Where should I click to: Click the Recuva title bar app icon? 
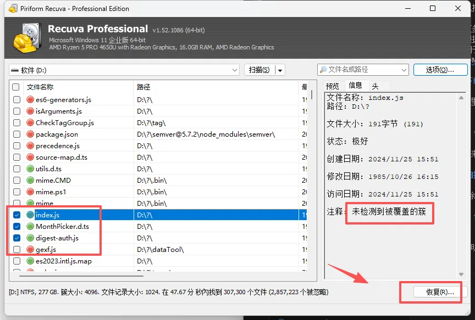click(13, 8)
